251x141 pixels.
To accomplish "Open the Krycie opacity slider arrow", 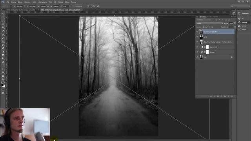I will 235,23.
